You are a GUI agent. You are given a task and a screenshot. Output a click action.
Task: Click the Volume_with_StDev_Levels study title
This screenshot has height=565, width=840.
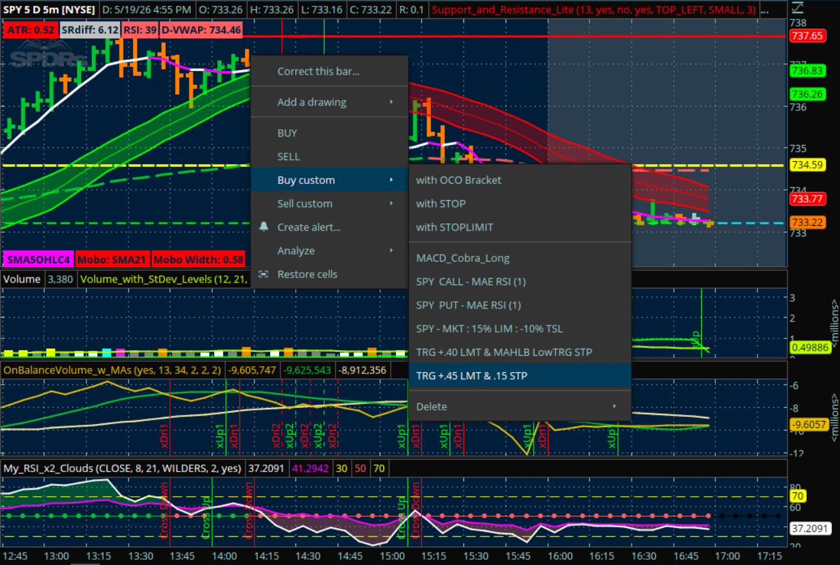click(164, 279)
